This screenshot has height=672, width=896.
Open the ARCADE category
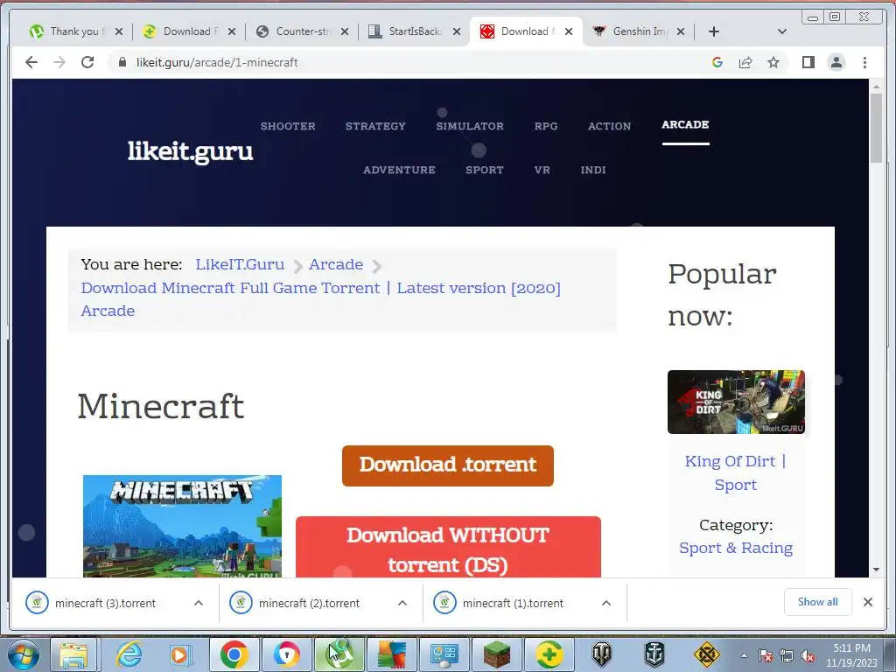point(685,124)
